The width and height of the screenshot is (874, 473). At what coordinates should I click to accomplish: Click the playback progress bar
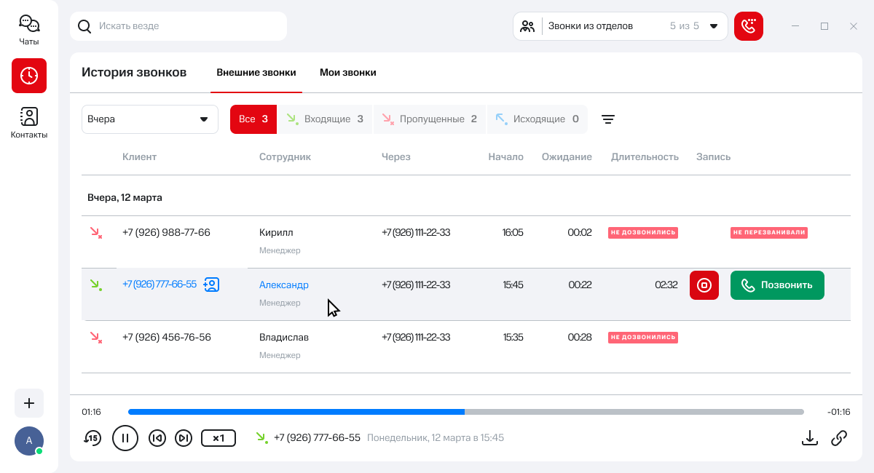tap(466, 412)
